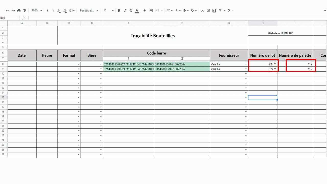
Task: Select lot number 92471 in row 8
Action: 263,64
